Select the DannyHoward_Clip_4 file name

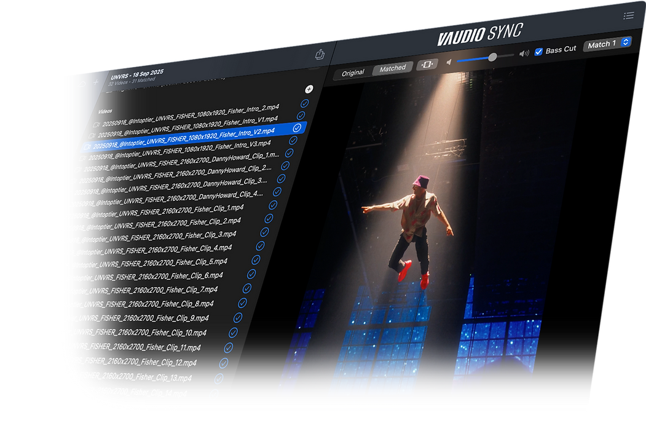[167, 199]
